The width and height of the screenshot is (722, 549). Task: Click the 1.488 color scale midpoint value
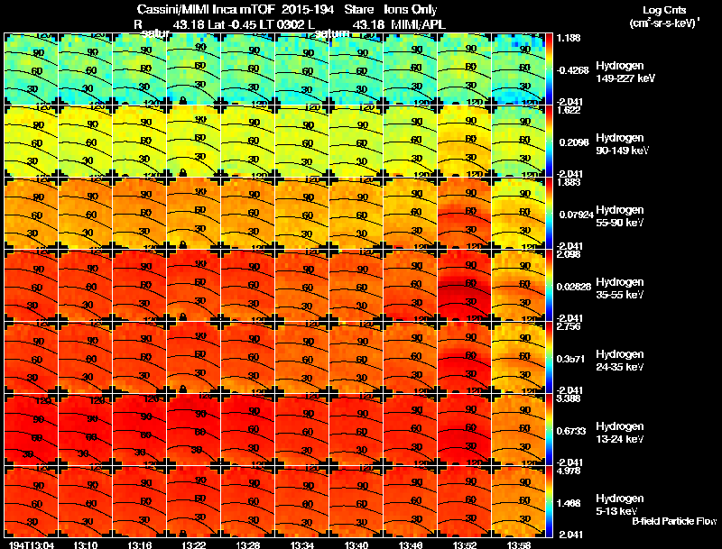[569, 504]
